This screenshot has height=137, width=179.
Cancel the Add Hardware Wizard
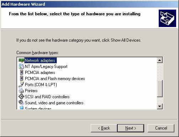coord(161,128)
